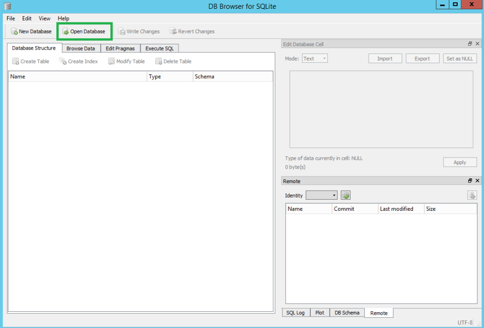The height and width of the screenshot is (328, 484).
Task: Click the UTF-8 encoding label in status bar
Action: pyautogui.click(x=465, y=323)
